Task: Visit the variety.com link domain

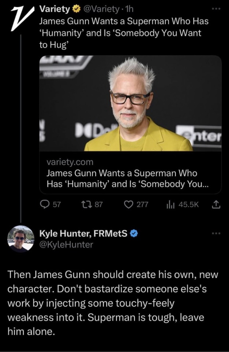Action: (x=70, y=162)
